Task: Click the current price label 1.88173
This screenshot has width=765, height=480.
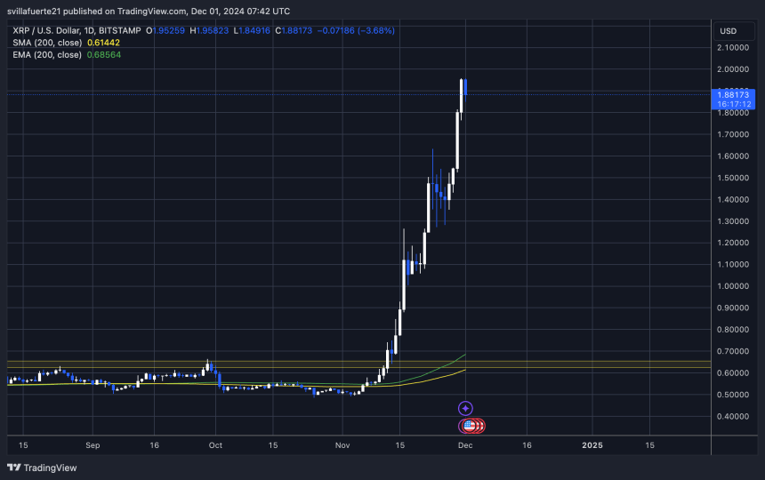Action: point(734,93)
